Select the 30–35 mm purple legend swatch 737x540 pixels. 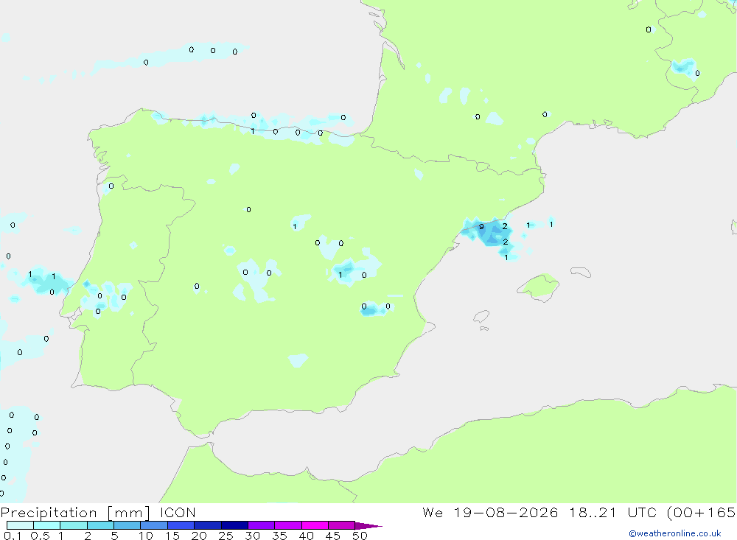(262, 525)
